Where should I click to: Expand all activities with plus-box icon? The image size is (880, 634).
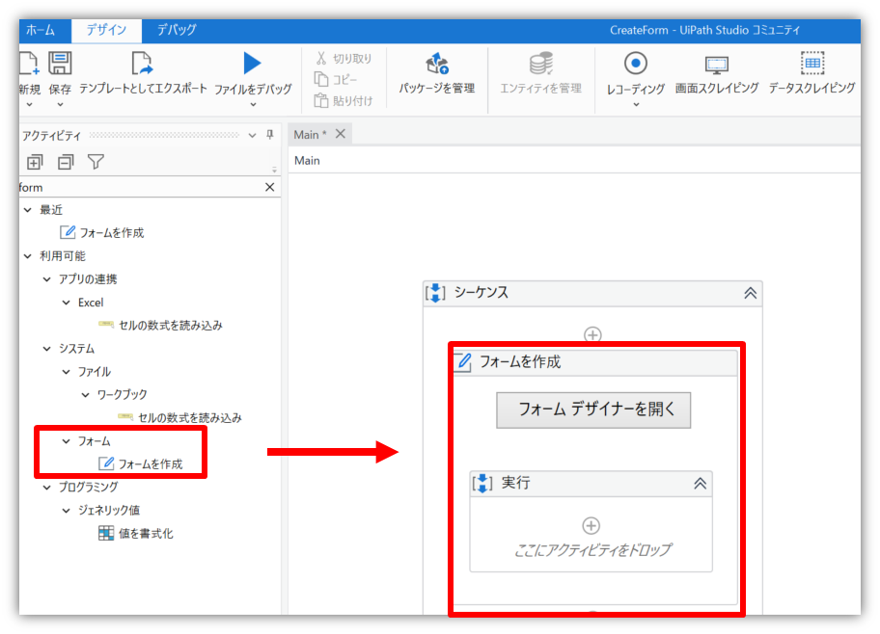tap(35, 163)
